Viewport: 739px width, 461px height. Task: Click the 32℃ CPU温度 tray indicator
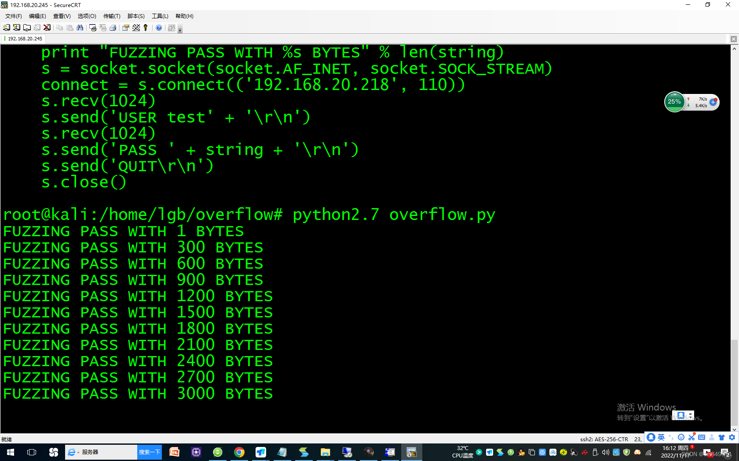(x=463, y=452)
